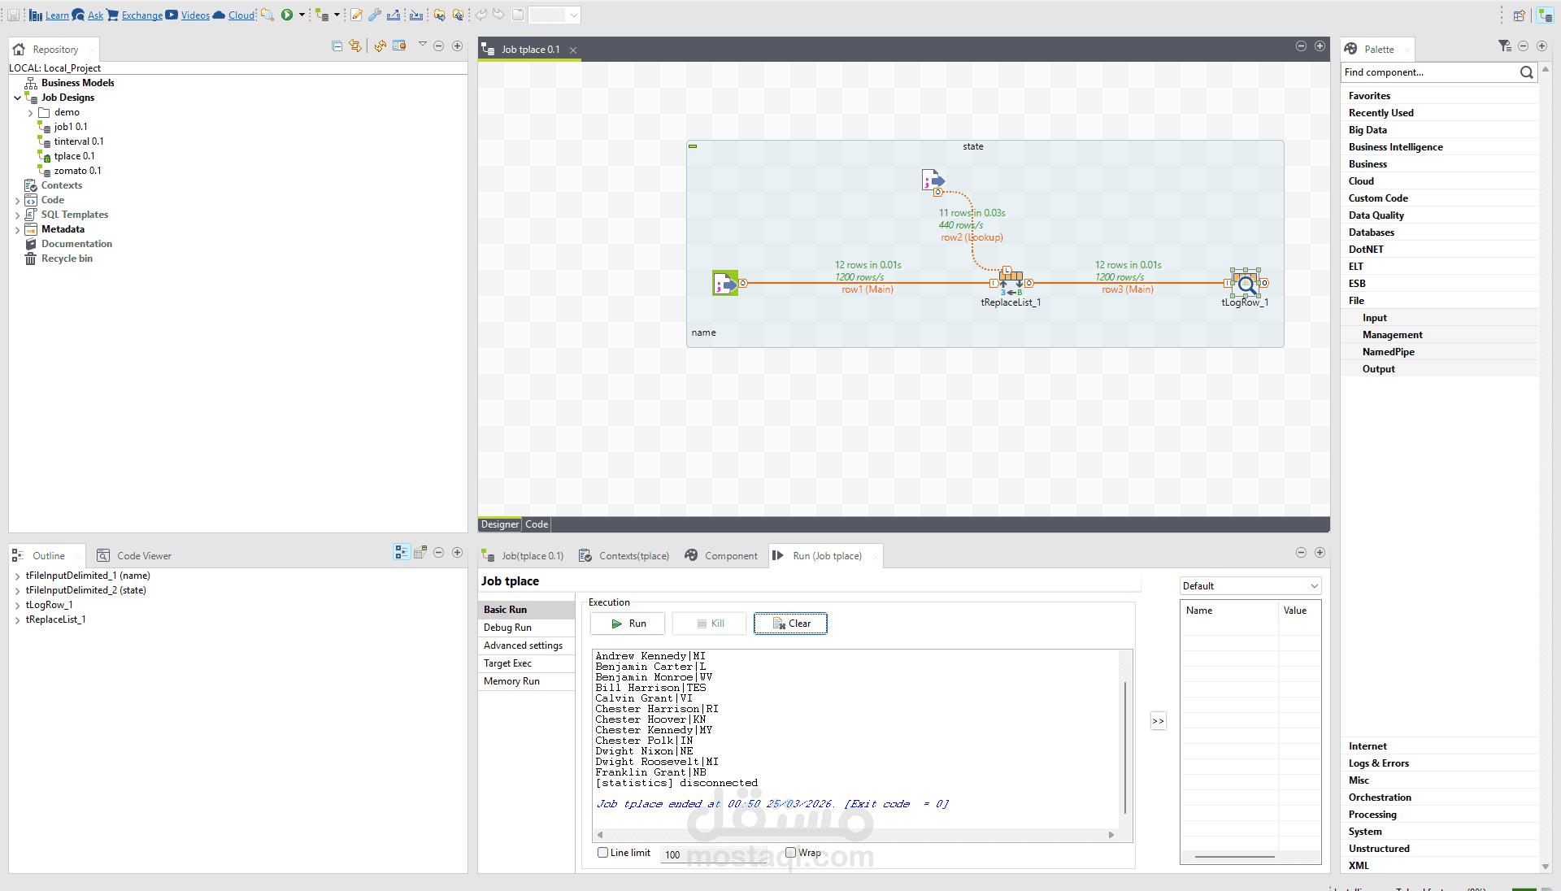This screenshot has width=1561, height=891.
Task: Collapse the state subjob with minus icon
Action: coord(693,146)
